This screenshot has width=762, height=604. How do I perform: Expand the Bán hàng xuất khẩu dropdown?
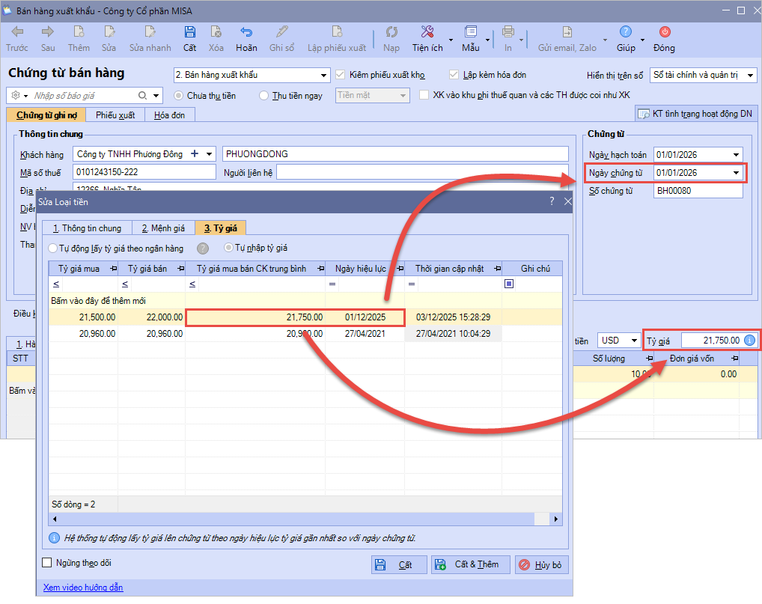tap(324, 76)
